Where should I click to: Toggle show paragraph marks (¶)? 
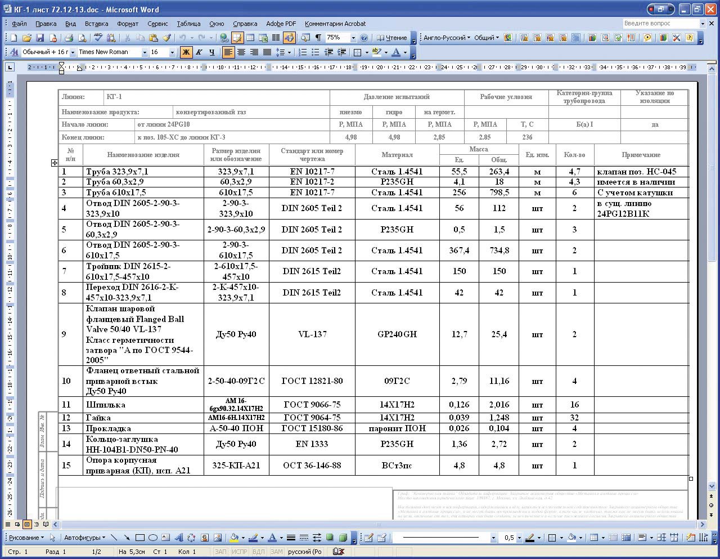318,38
